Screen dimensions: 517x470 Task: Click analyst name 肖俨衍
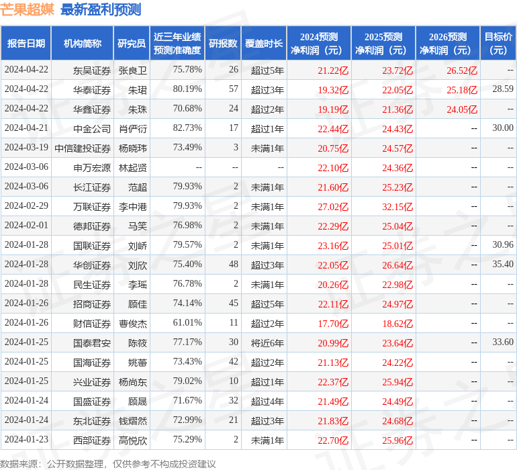coord(133,129)
